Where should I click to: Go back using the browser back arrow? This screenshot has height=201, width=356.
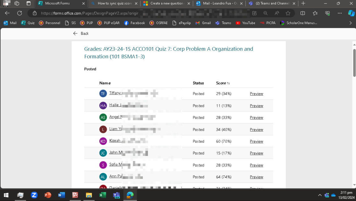pyautogui.click(x=7, y=13)
